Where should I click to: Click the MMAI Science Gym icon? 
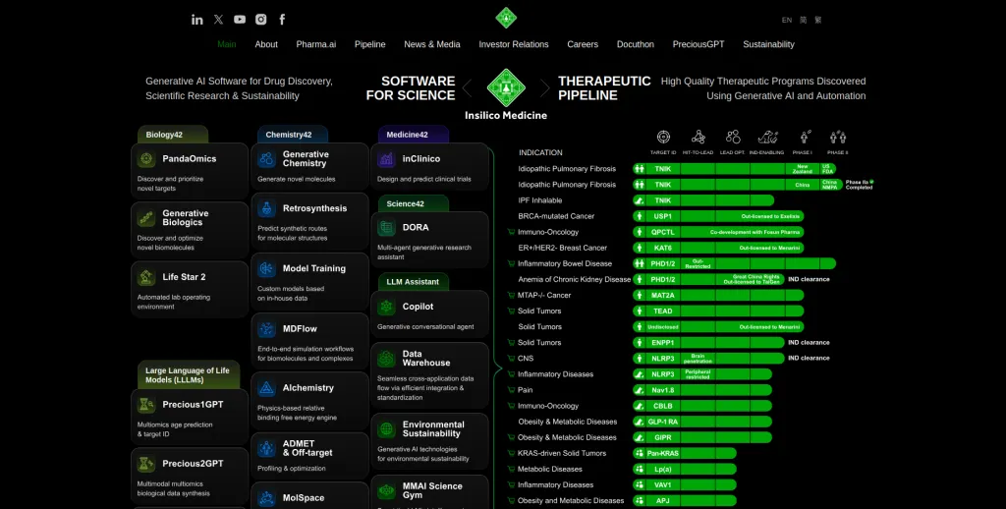[x=386, y=491]
